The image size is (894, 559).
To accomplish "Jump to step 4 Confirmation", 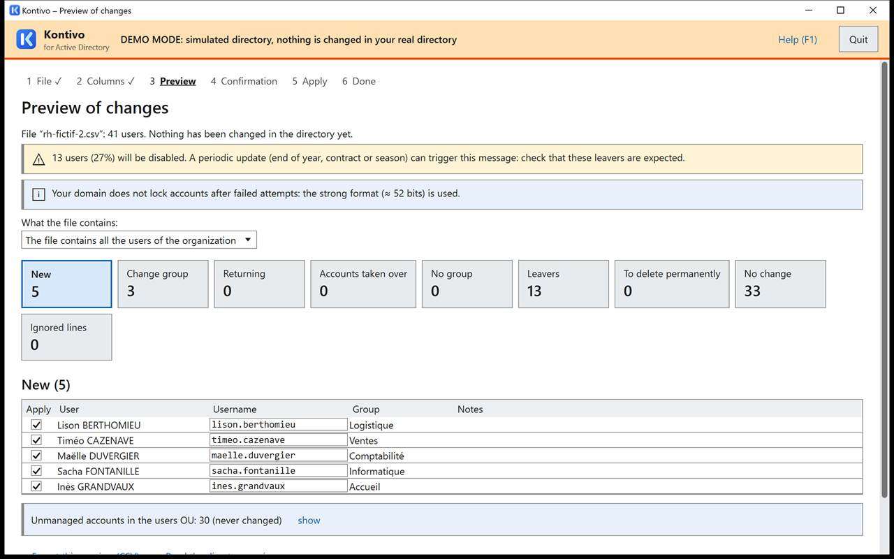I will pyautogui.click(x=244, y=81).
